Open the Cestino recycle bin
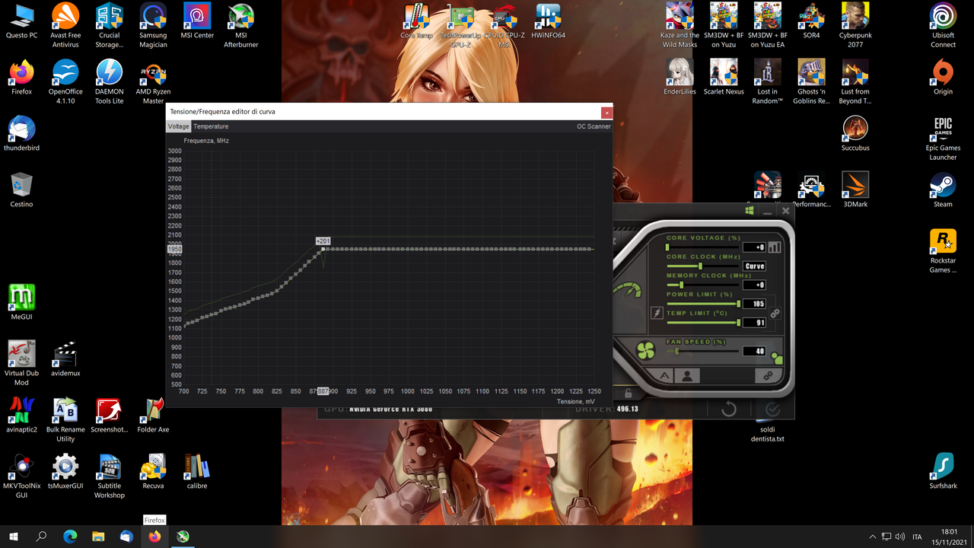The height and width of the screenshot is (548, 974). [21, 190]
